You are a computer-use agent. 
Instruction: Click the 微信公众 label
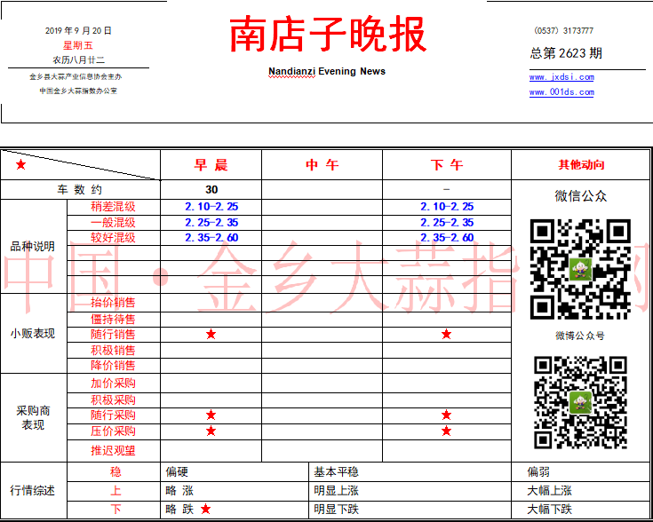581,195
